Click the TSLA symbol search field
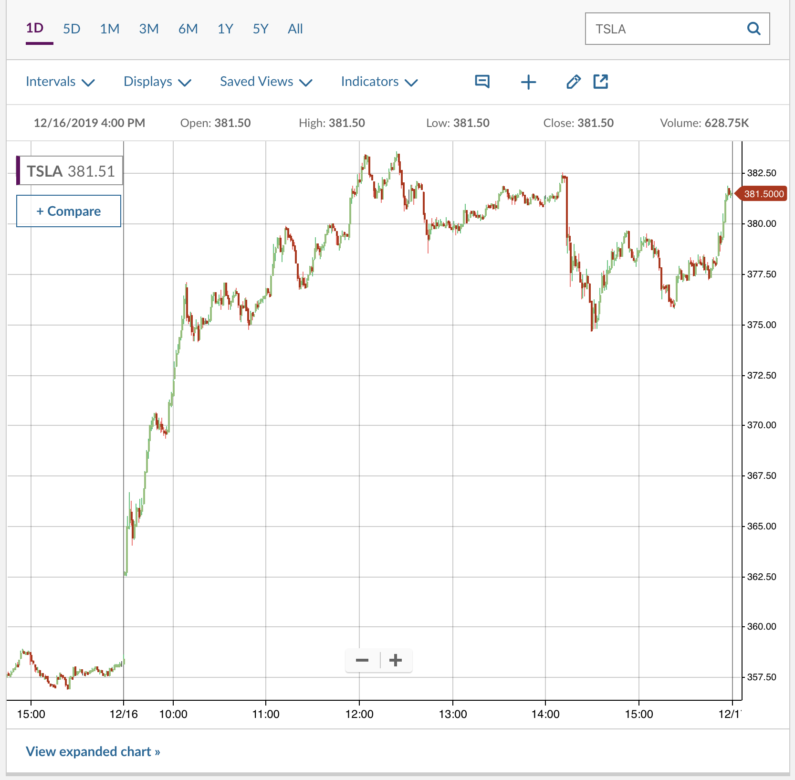The width and height of the screenshot is (795, 780). pos(663,29)
